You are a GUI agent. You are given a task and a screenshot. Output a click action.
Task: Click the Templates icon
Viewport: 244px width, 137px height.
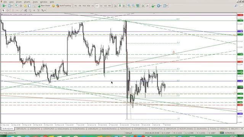[165, 6]
